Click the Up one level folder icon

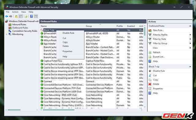[x=16, y=16]
